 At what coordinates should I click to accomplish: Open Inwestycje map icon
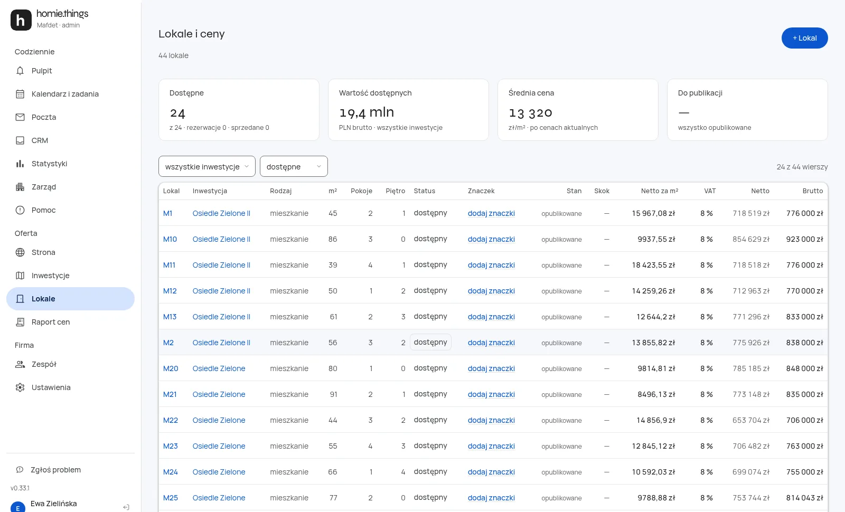coord(20,276)
